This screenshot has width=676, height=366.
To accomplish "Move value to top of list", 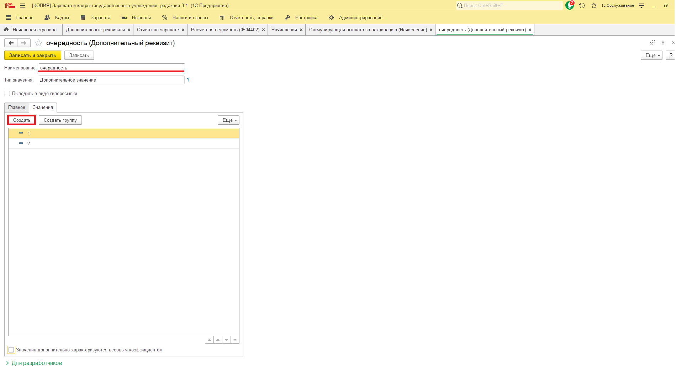I will pos(209,340).
